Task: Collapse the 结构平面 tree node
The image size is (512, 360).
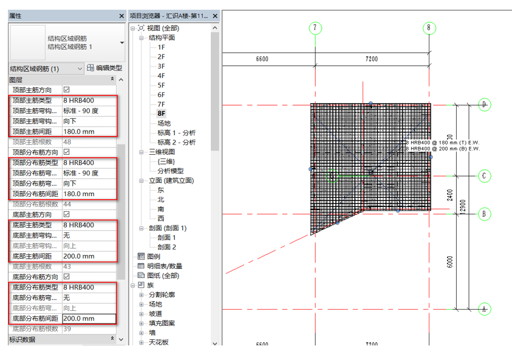Action: (142, 38)
